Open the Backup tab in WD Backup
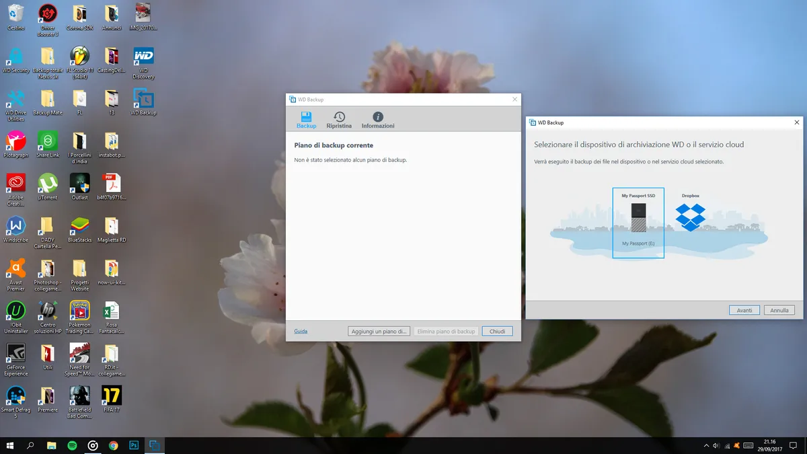807x454 pixels. 306,120
